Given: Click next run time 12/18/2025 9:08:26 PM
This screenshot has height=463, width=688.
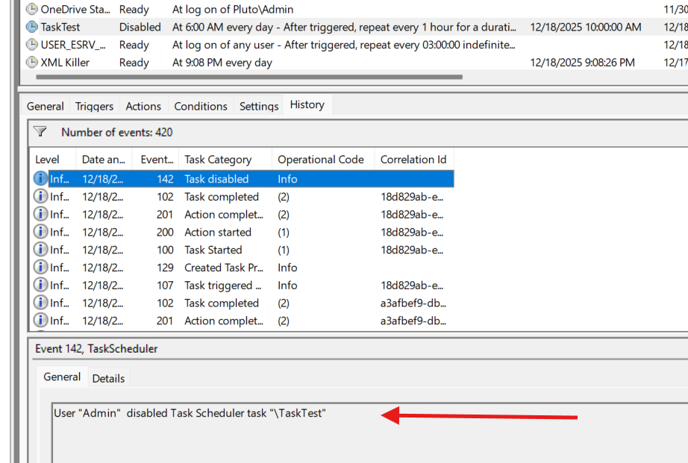Looking at the screenshot, I should 582,63.
